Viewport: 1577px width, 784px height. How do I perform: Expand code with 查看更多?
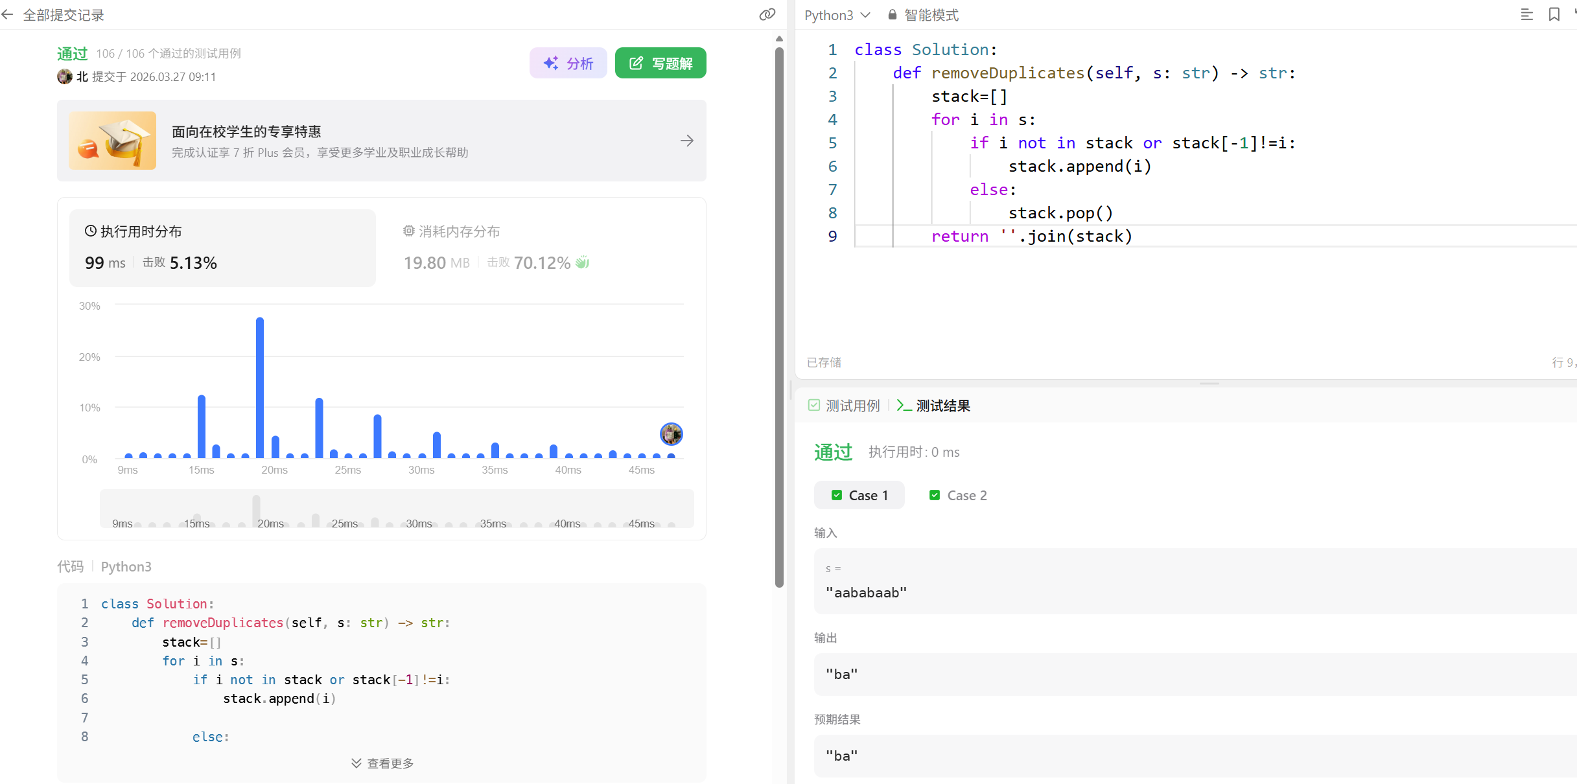[x=382, y=763]
